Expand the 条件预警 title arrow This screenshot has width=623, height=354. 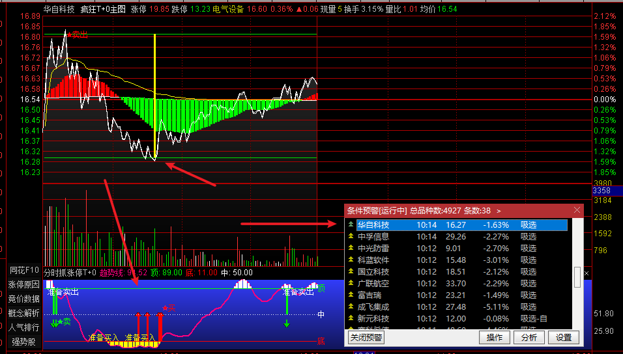click(499, 211)
